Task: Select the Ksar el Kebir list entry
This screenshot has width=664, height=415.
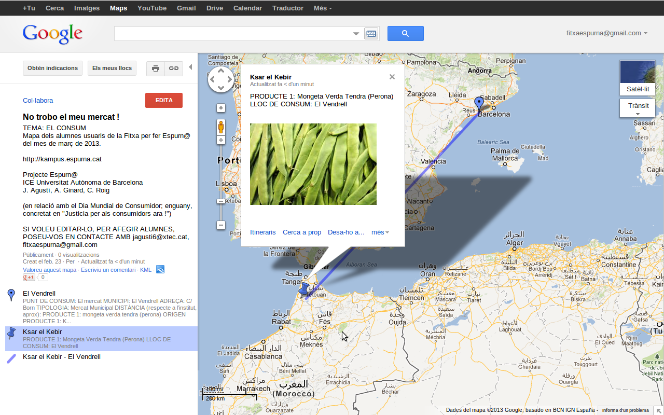Action: tap(101, 339)
